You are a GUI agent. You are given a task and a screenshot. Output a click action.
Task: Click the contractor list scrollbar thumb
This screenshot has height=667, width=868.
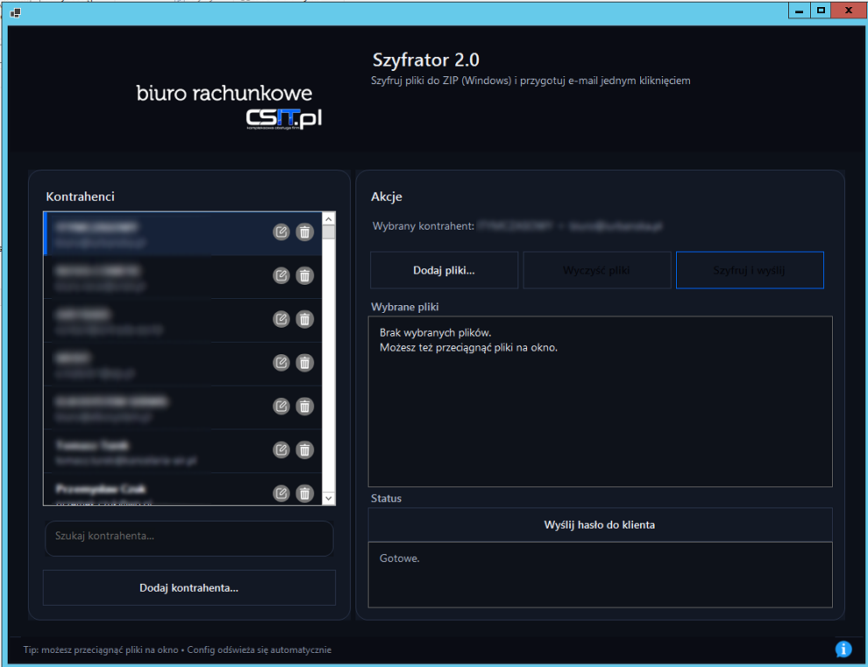tap(328, 232)
